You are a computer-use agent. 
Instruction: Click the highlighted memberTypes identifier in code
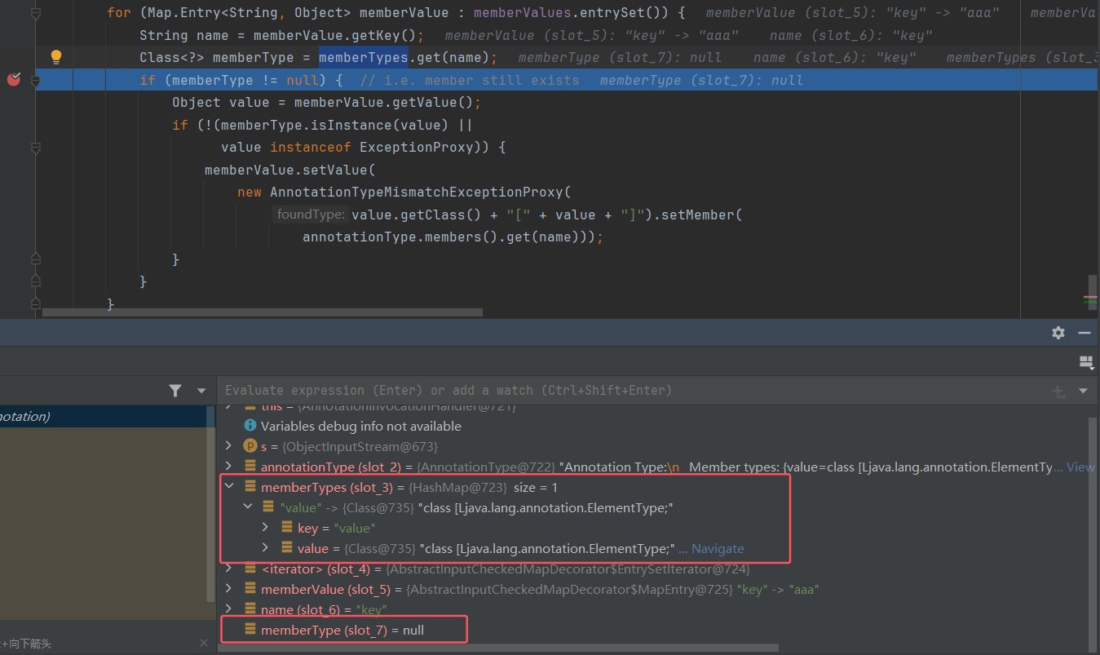[x=364, y=57]
